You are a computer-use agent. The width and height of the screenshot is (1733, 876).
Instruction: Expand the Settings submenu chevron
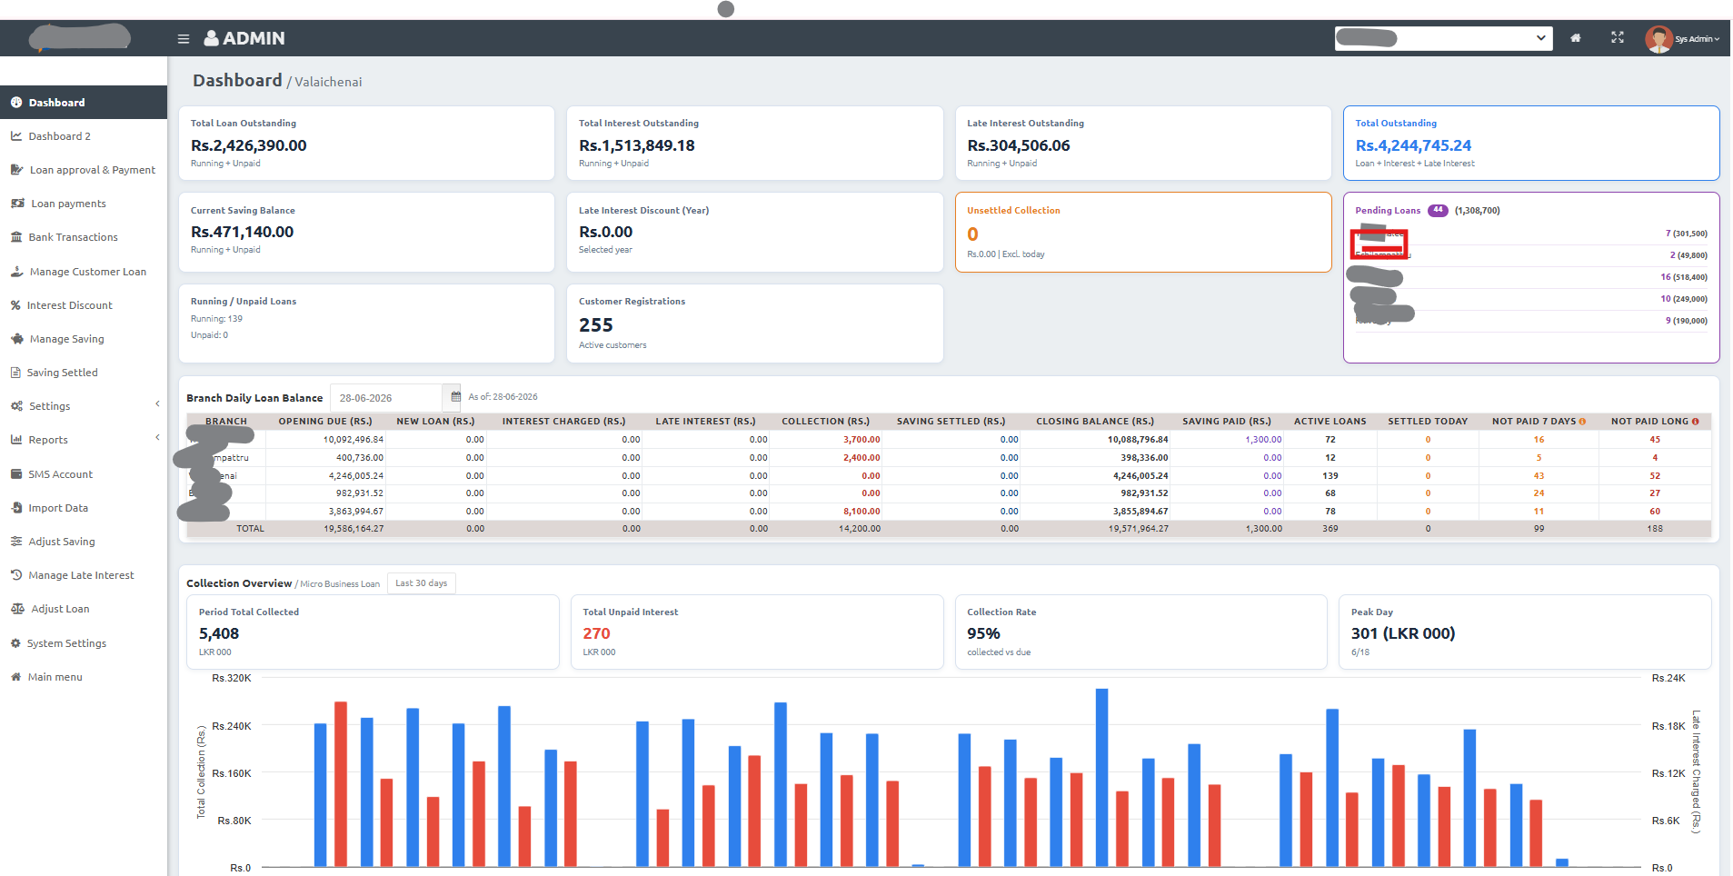[157, 404]
